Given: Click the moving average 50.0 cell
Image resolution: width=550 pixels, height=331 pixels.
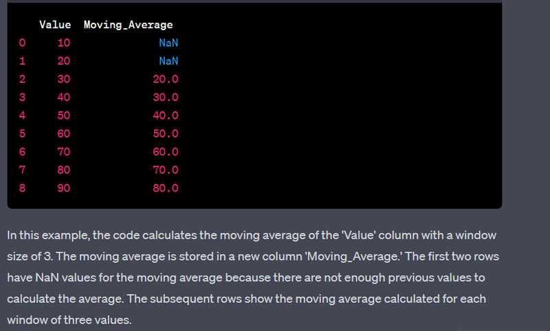Looking at the screenshot, I should point(166,133).
